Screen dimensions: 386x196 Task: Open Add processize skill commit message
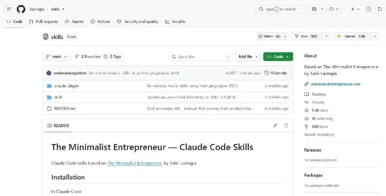pos(201,108)
